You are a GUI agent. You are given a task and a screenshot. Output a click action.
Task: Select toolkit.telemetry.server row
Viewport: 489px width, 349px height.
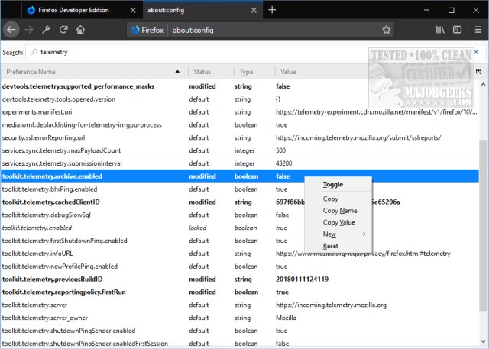[239, 305]
